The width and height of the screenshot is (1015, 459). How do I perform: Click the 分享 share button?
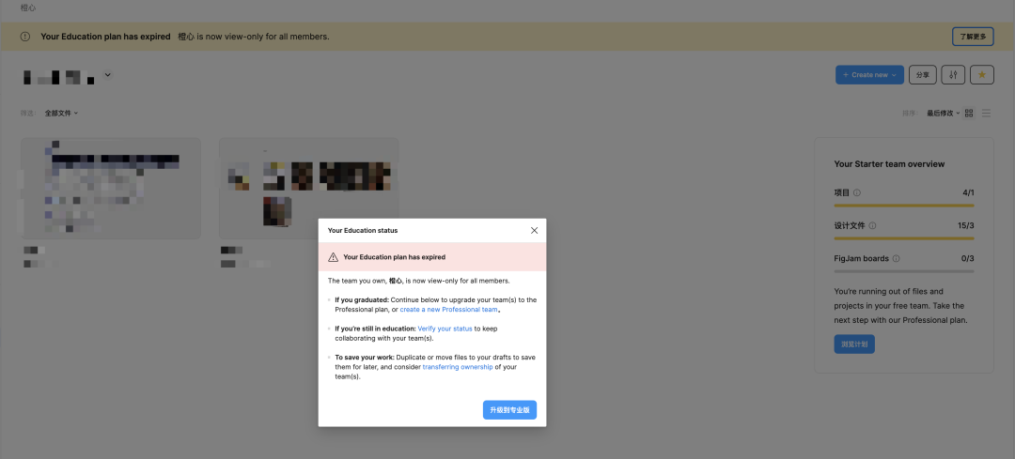[x=923, y=75]
